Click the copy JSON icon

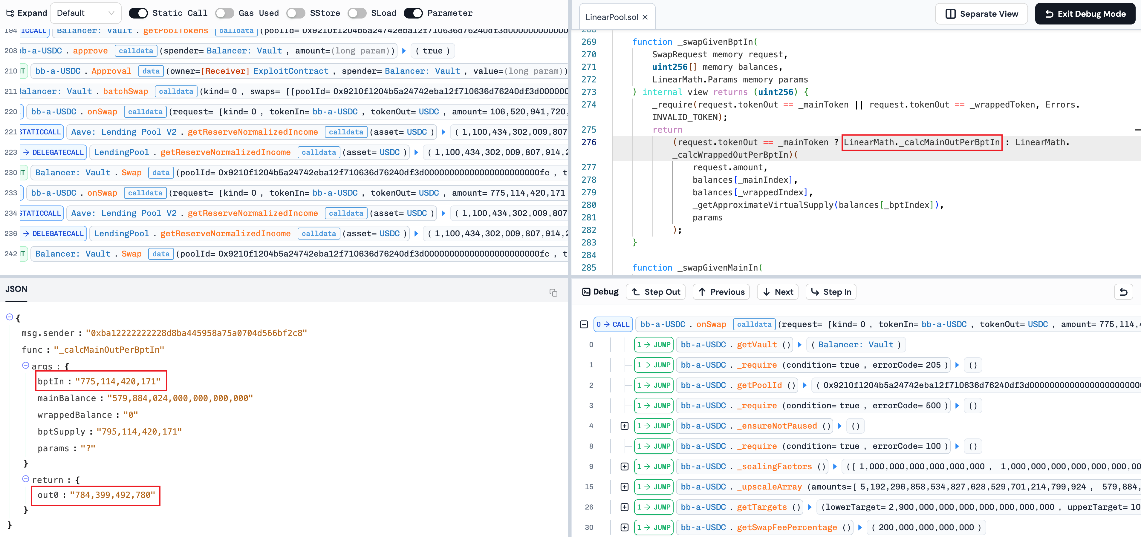(553, 293)
